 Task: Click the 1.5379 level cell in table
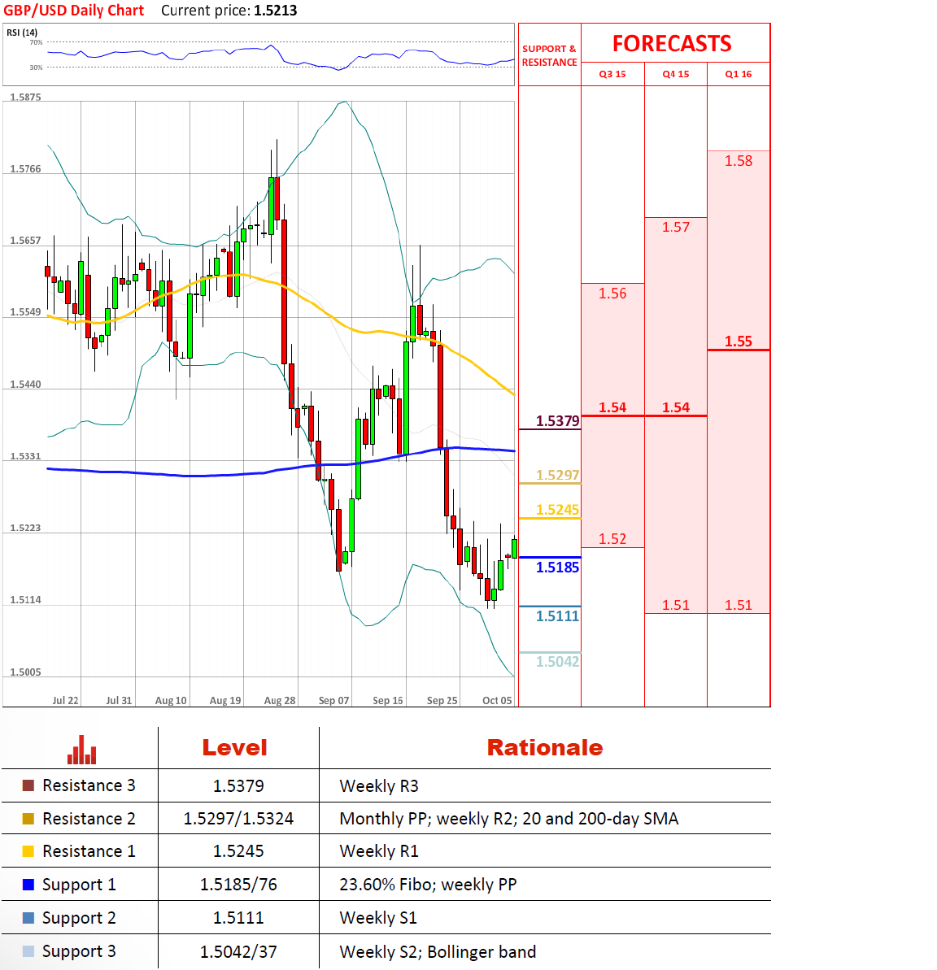click(x=238, y=785)
